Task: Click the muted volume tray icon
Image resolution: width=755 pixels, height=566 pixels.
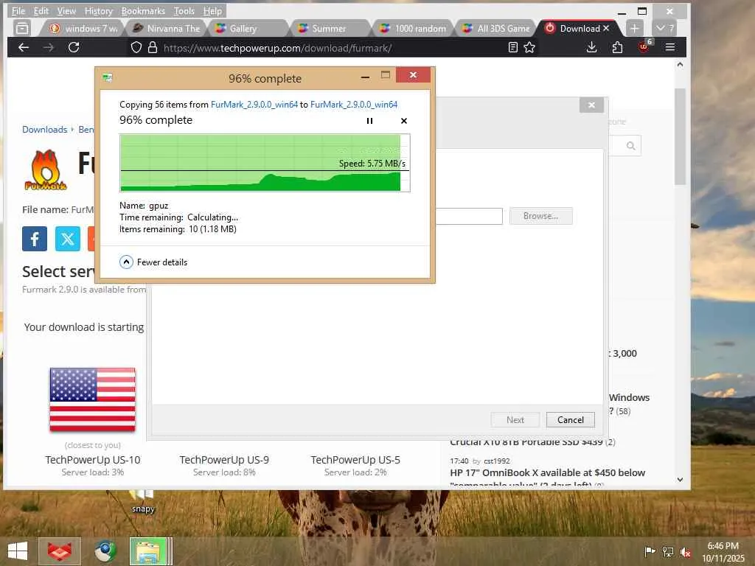Action: (x=686, y=551)
